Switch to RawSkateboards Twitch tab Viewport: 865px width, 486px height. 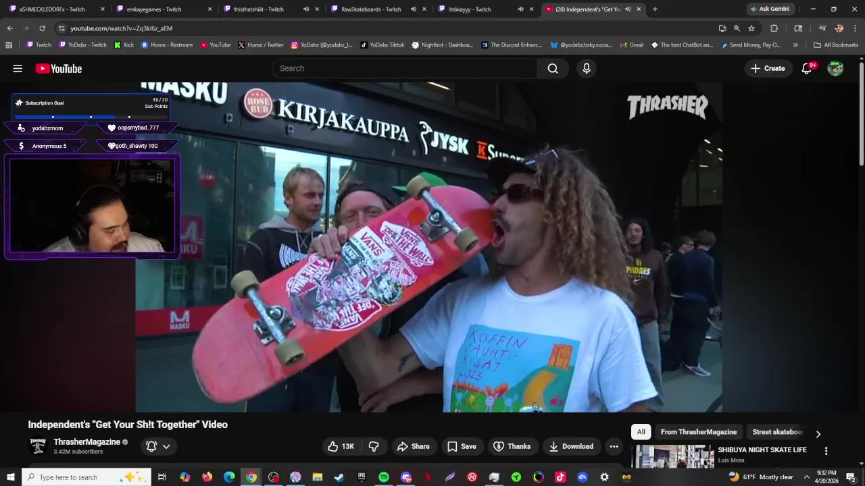371,9
